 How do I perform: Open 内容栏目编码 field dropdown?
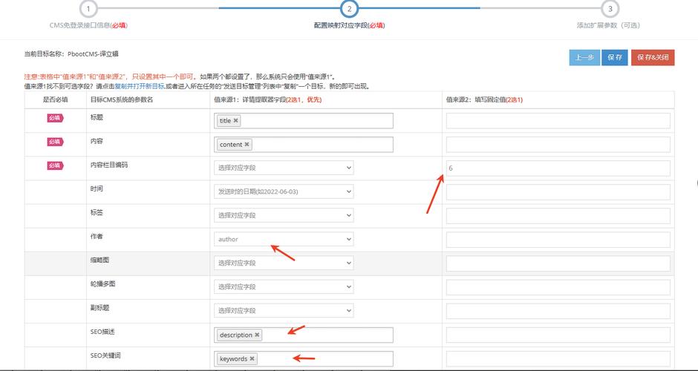pos(284,168)
